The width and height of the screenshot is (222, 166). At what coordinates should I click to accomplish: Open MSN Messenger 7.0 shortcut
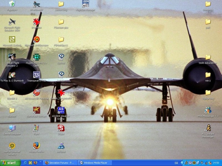pyautogui.click(x=208, y=110)
